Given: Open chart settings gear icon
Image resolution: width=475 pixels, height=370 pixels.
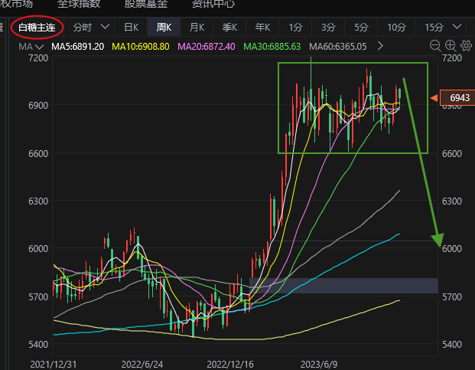Looking at the screenshot, I should pyautogui.click(x=465, y=46).
